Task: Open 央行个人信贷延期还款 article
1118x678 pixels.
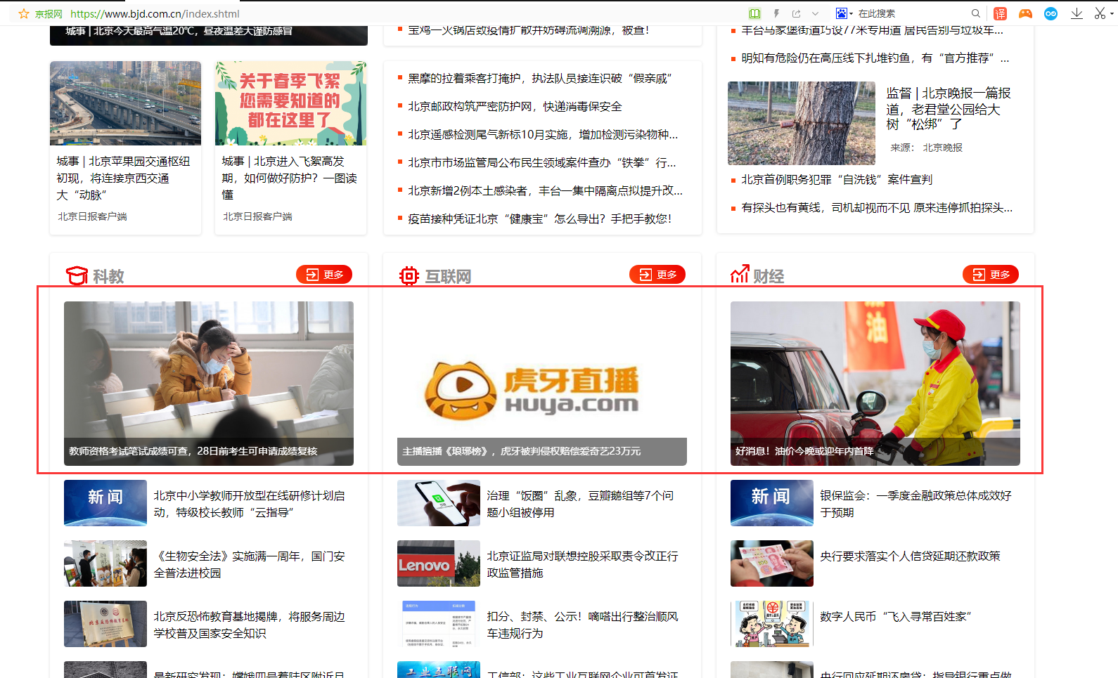Action: tap(910, 556)
